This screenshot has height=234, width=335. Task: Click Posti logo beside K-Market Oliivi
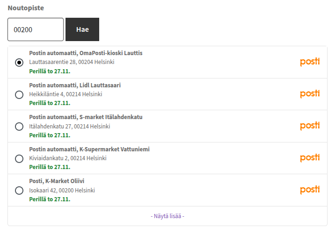[310, 190]
